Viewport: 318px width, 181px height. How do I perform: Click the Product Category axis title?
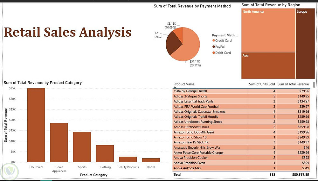pyautogui.click(x=93, y=175)
